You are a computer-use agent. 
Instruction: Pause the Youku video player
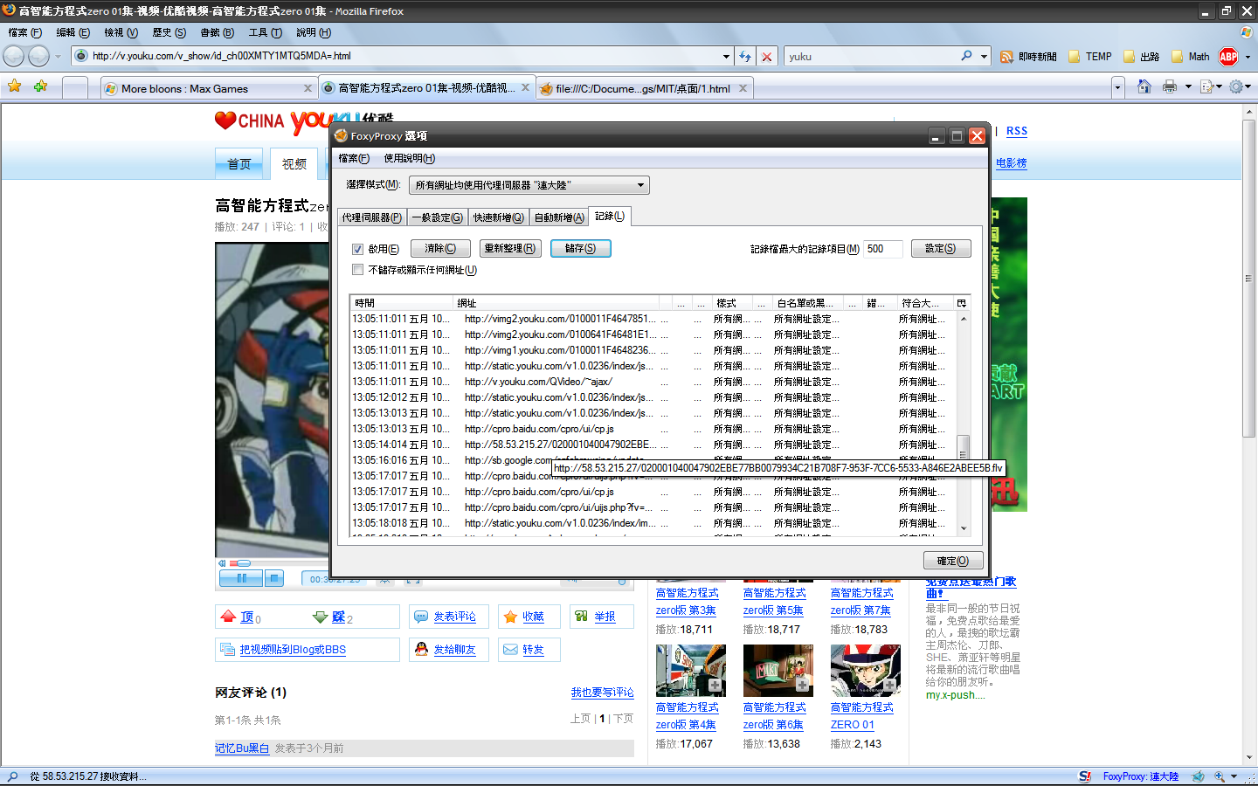[241, 578]
